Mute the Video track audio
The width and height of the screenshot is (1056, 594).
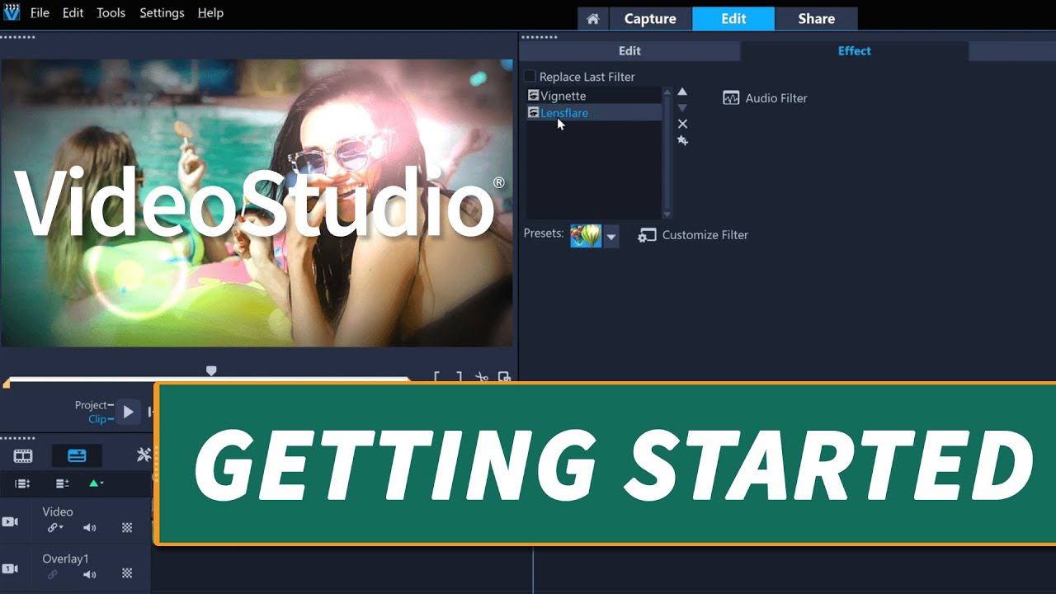(89, 528)
